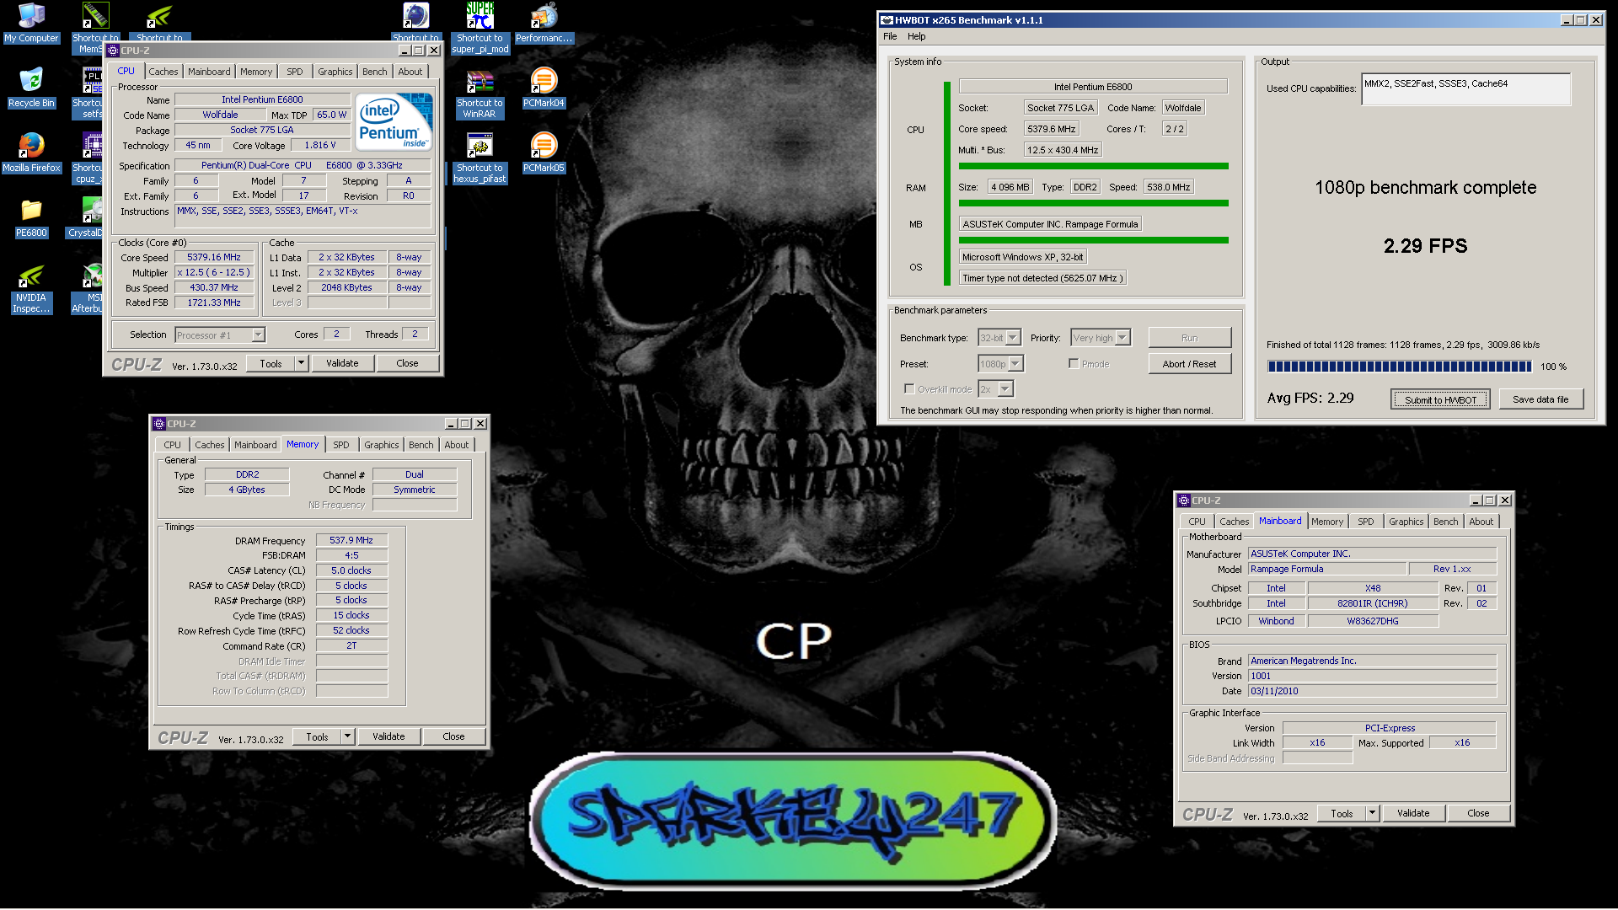1618x910 pixels.
Task: Open the PE6800 folder
Action: [31, 217]
